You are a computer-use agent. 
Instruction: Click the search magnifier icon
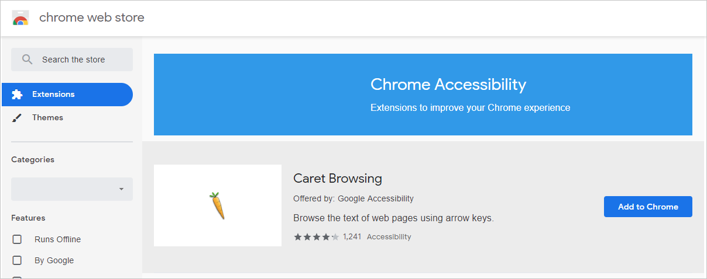(27, 60)
